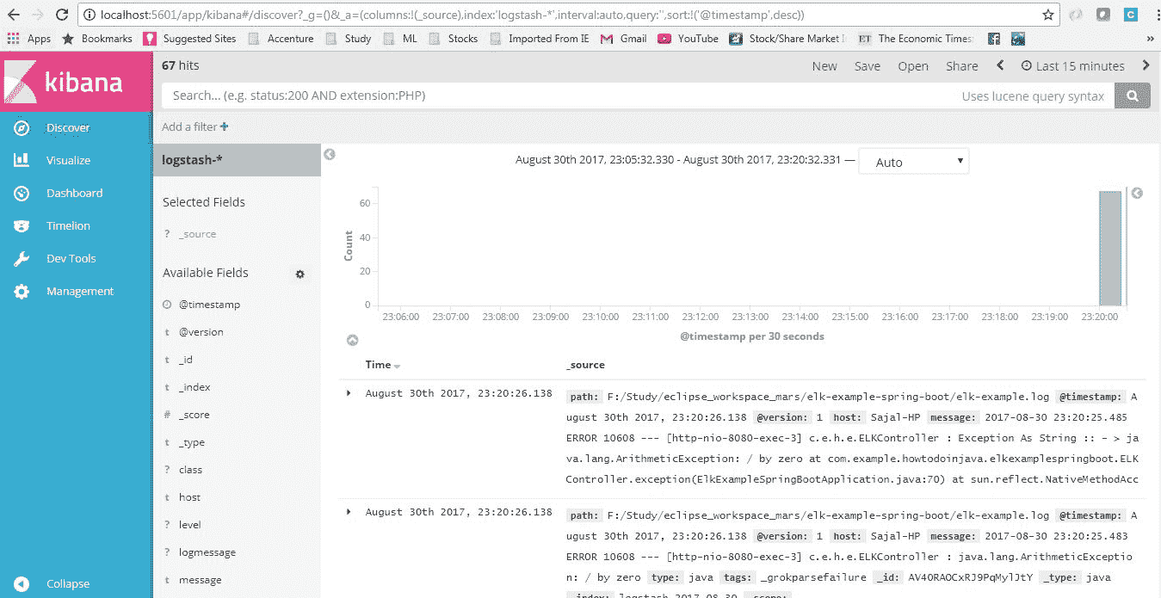Add a filter
The height and width of the screenshot is (598, 1161).
pos(195,126)
